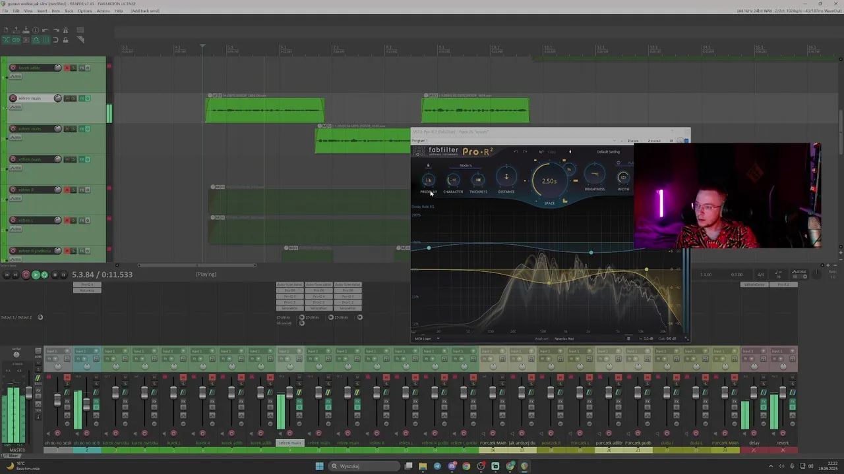Adjust volume knob of selected refren main track

57,98
